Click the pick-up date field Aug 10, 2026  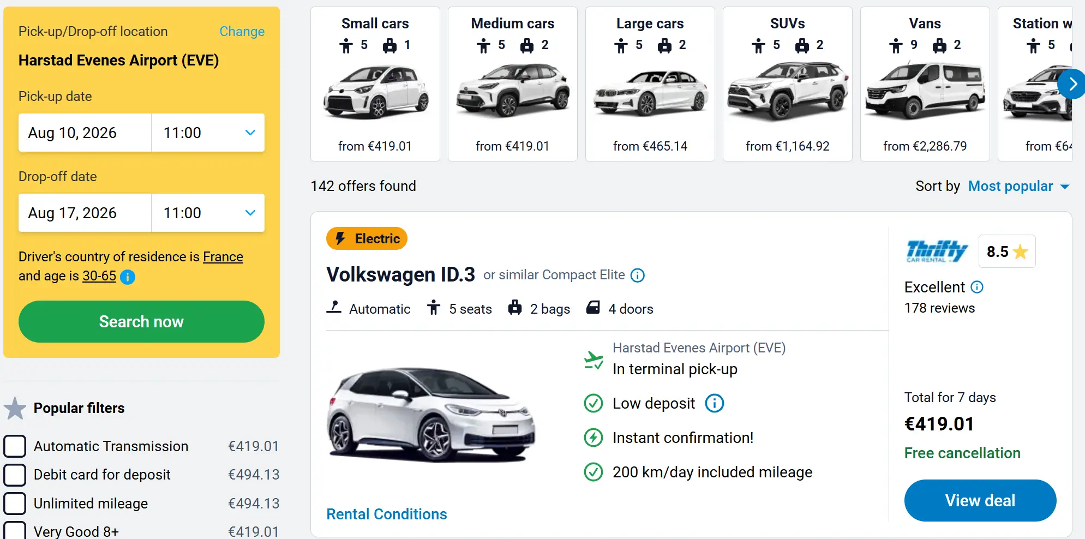point(85,133)
